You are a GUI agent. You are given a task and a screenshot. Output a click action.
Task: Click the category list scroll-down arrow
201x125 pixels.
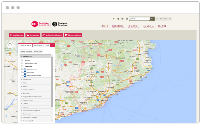coord(52,121)
